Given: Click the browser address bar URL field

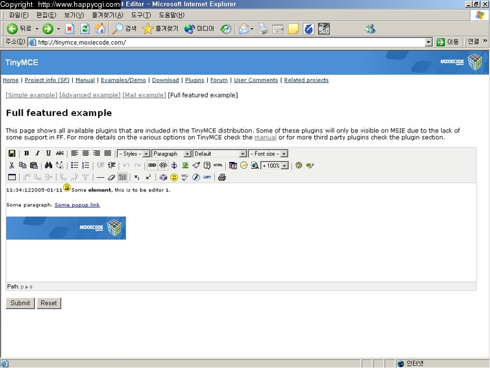Looking at the screenshot, I should [x=230, y=42].
